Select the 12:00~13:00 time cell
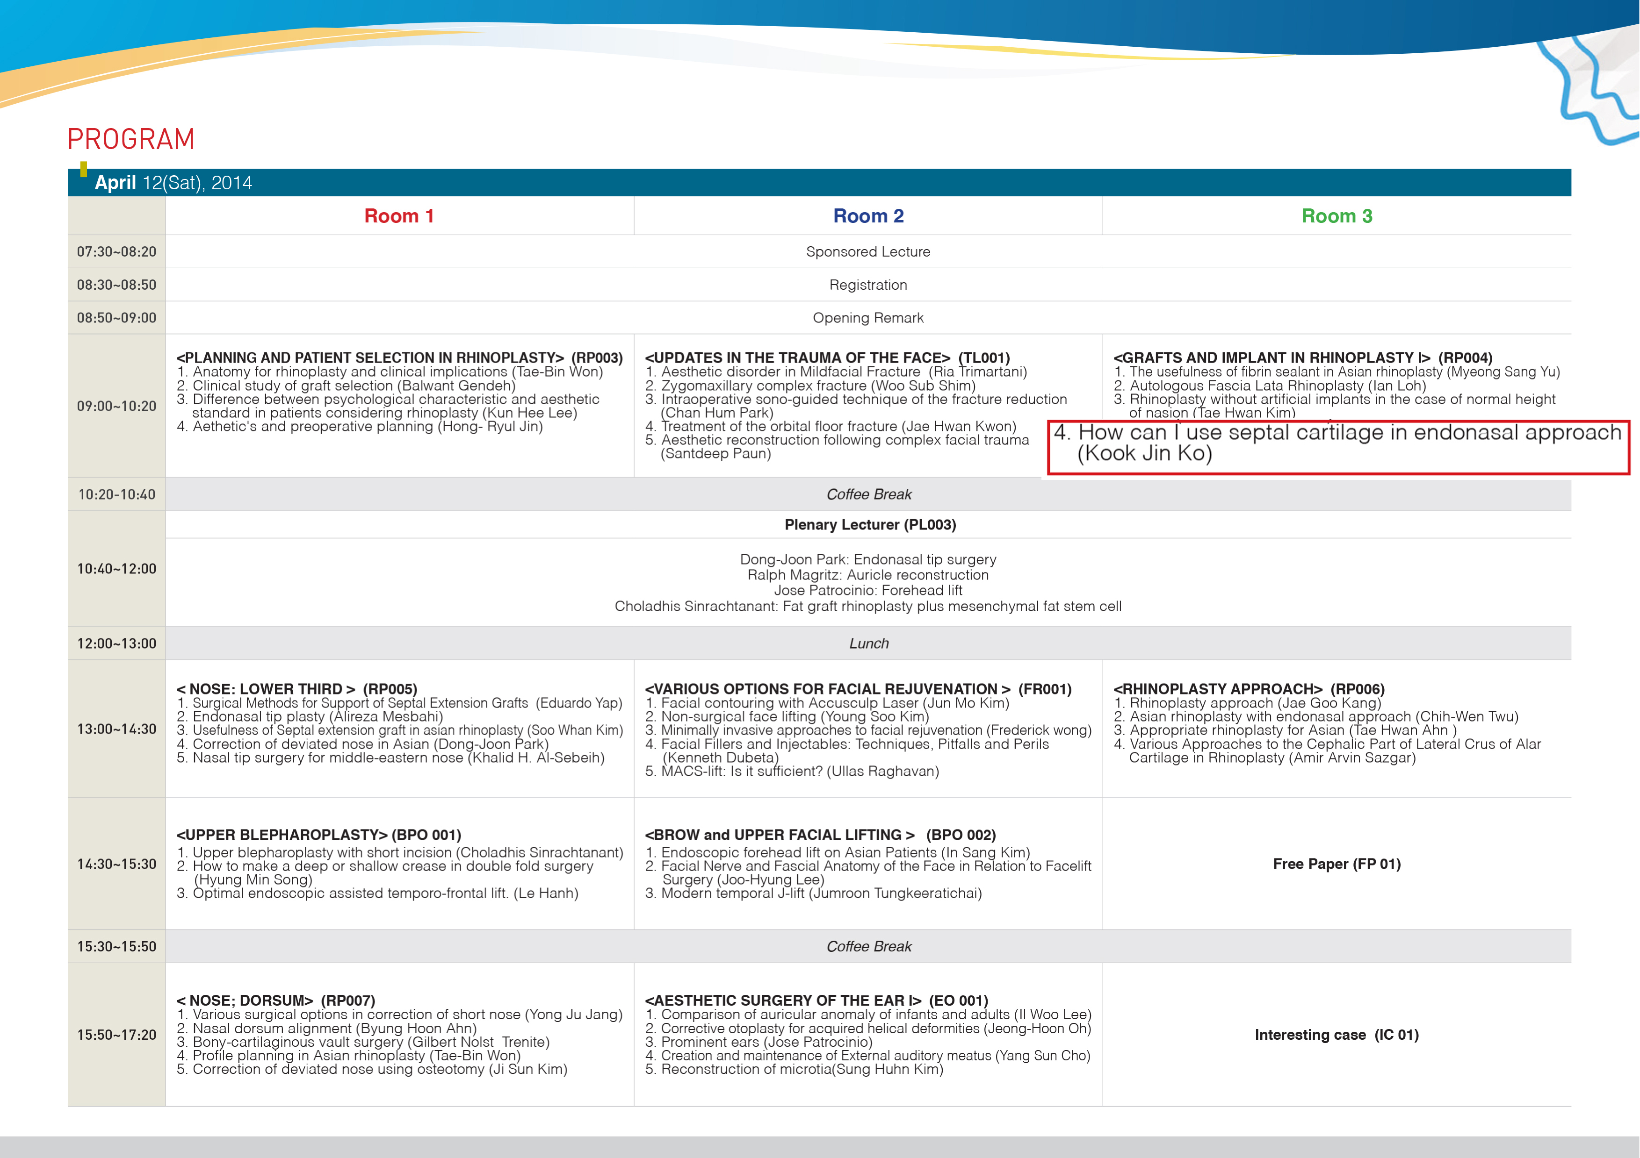The image size is (1640, 1158). coord(116,643)
